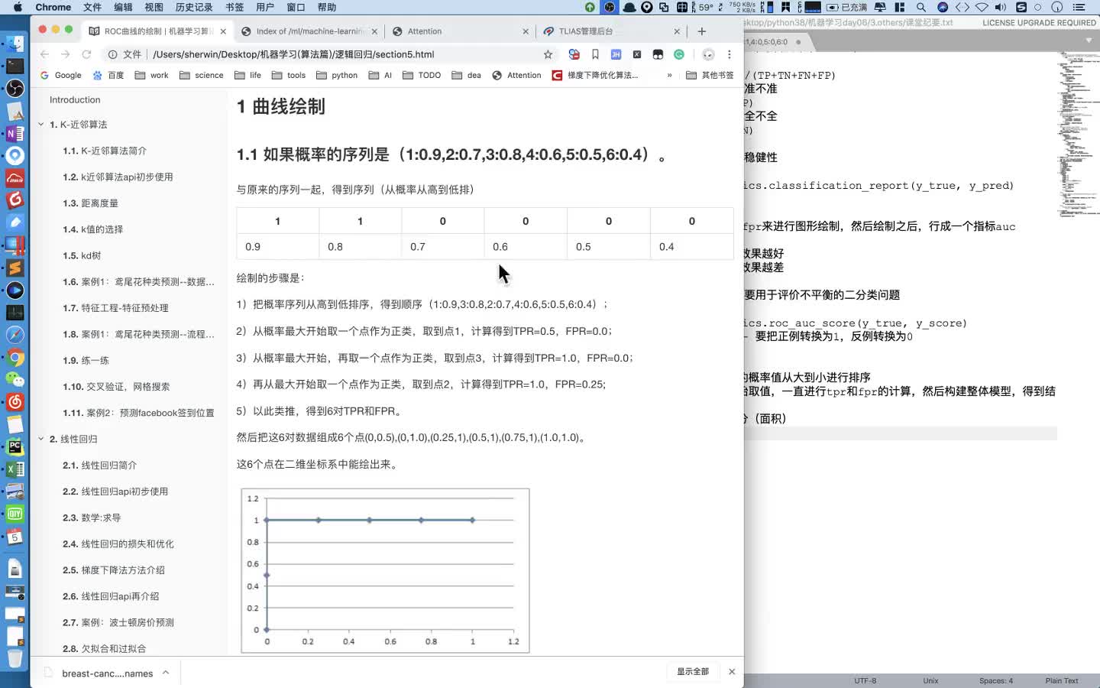Open the work bookmarks folder

point(151,75)
